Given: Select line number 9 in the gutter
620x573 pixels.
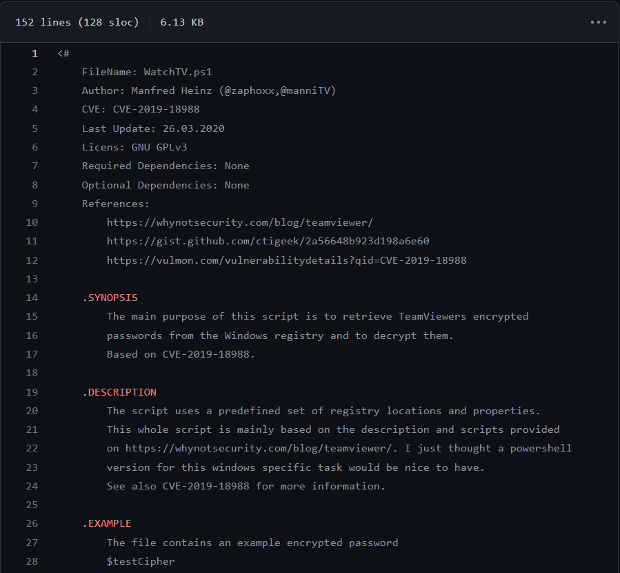Looking at the screenshot, I should click(34, 204).
